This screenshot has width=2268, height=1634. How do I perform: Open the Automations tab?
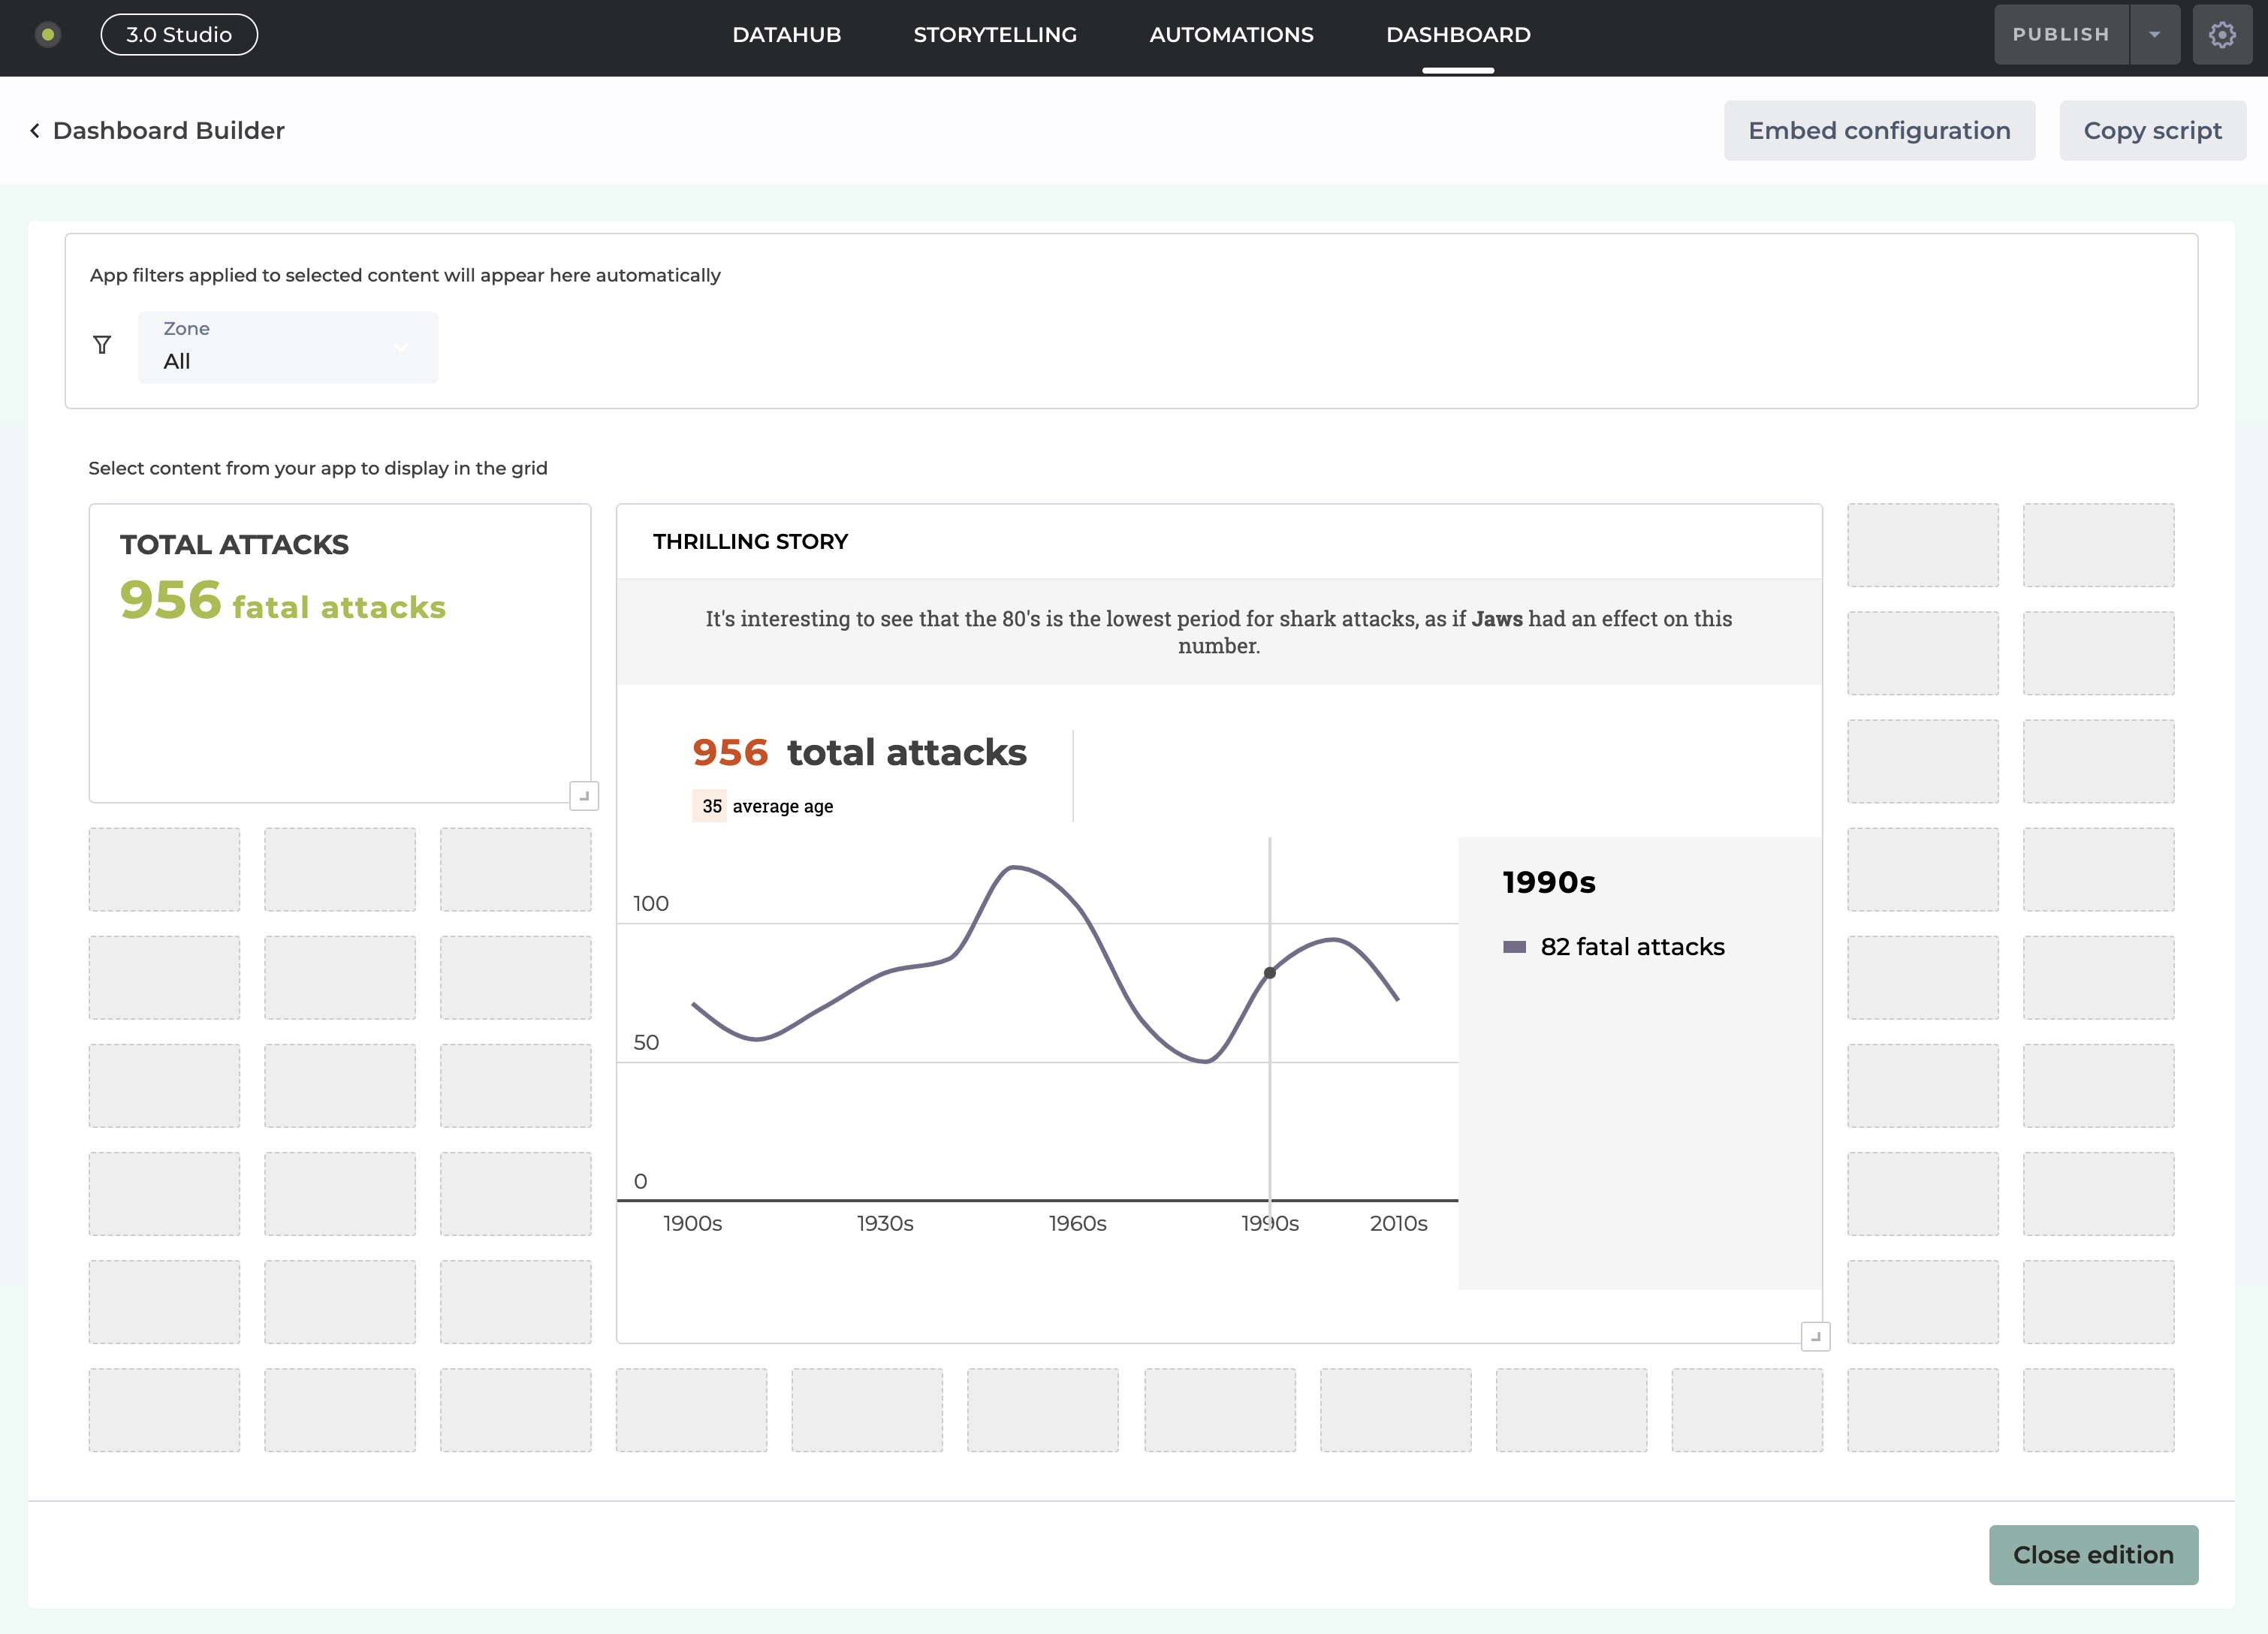1231,35
